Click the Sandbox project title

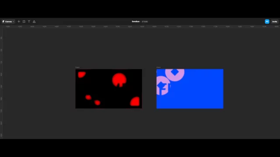click(x=136, y=21)
